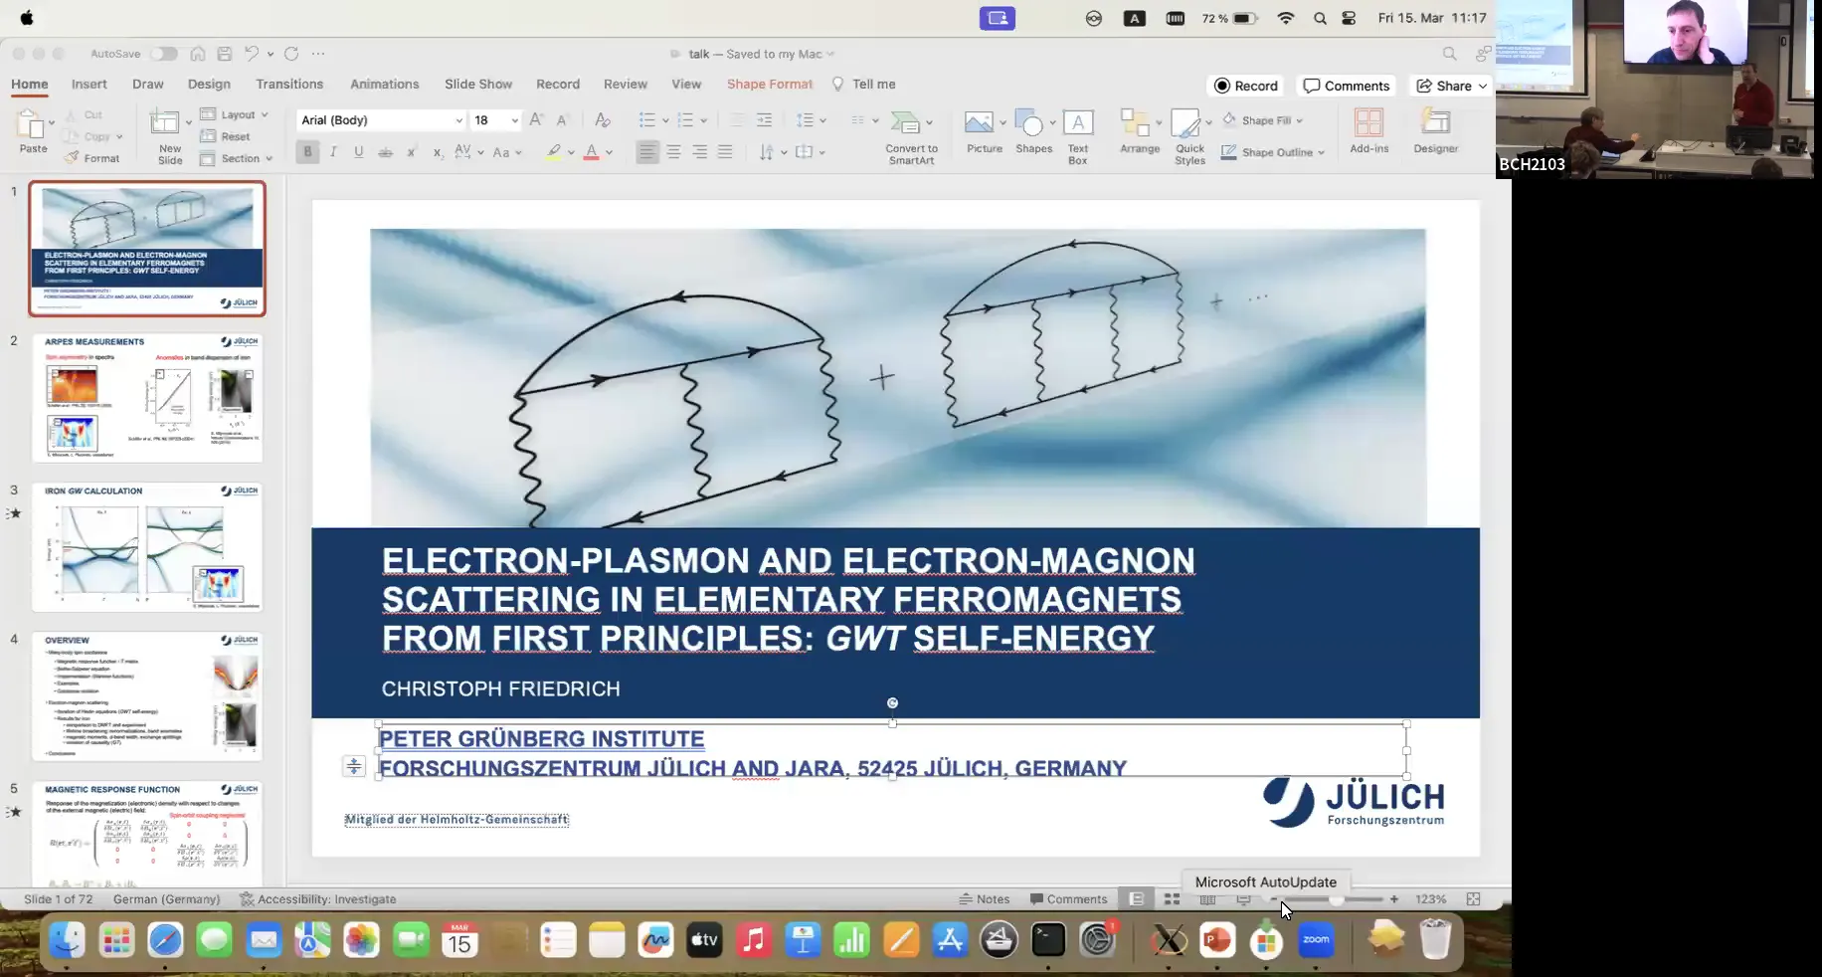Toggle the Notes pane

pos(984,899)
